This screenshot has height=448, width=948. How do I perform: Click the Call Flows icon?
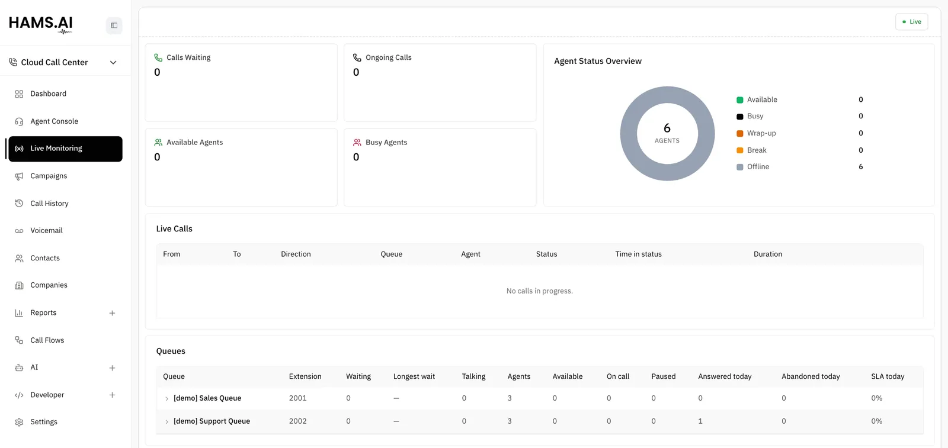[x=19, y=340]
